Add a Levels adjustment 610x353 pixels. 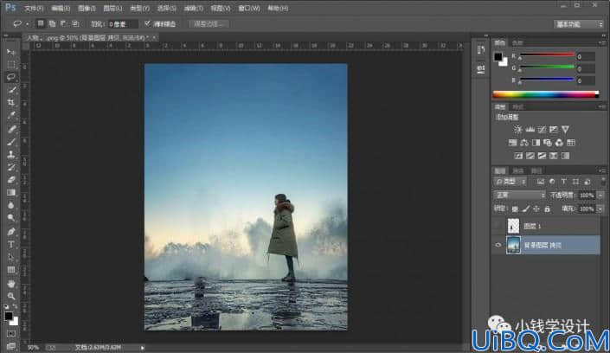[530, 129]
